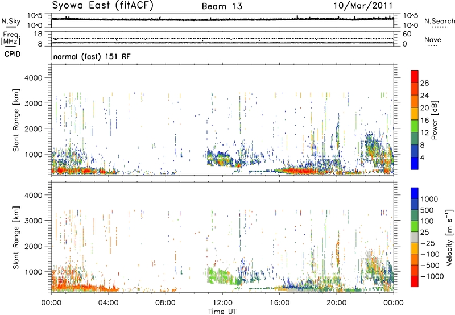The image size is (455, 315).
Task: Click the '20:00' time axis tick label
Action: 337,303
